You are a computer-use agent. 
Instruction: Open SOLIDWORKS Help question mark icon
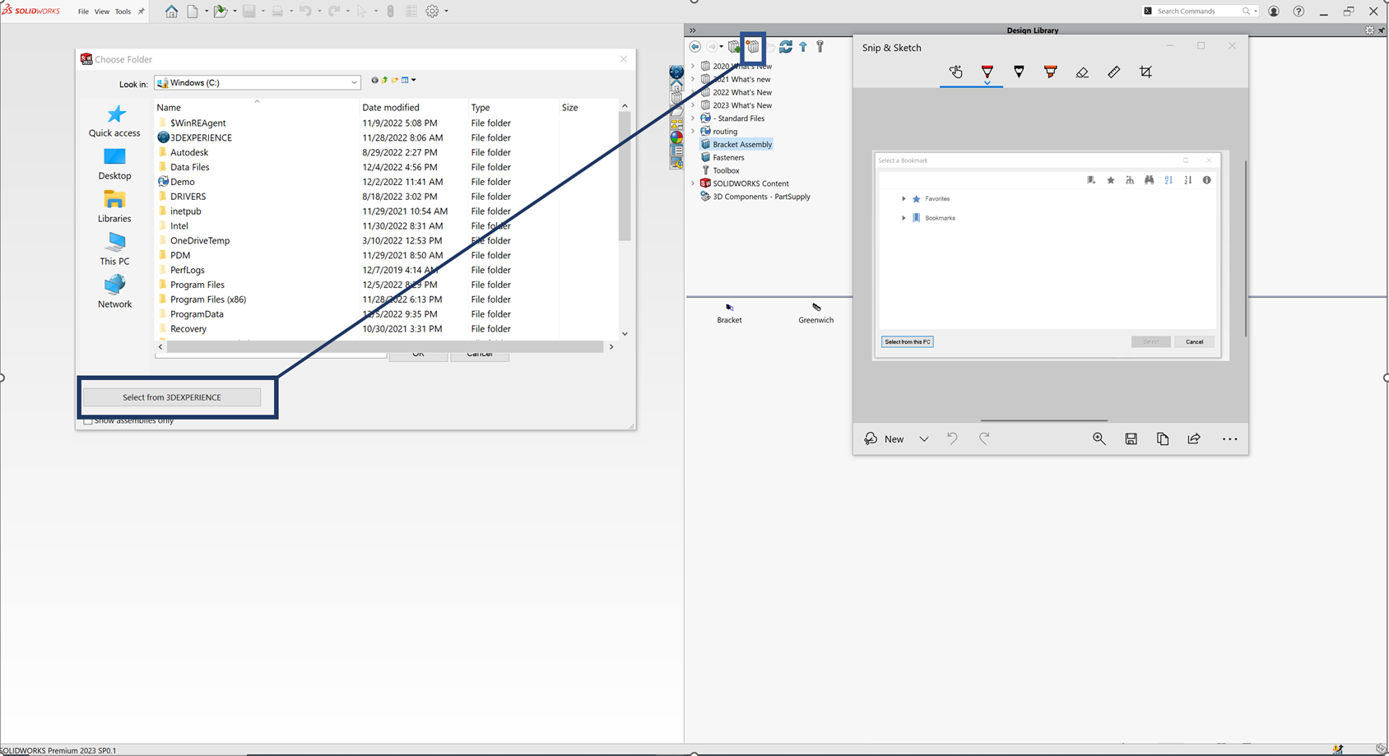click(1298, 12)
